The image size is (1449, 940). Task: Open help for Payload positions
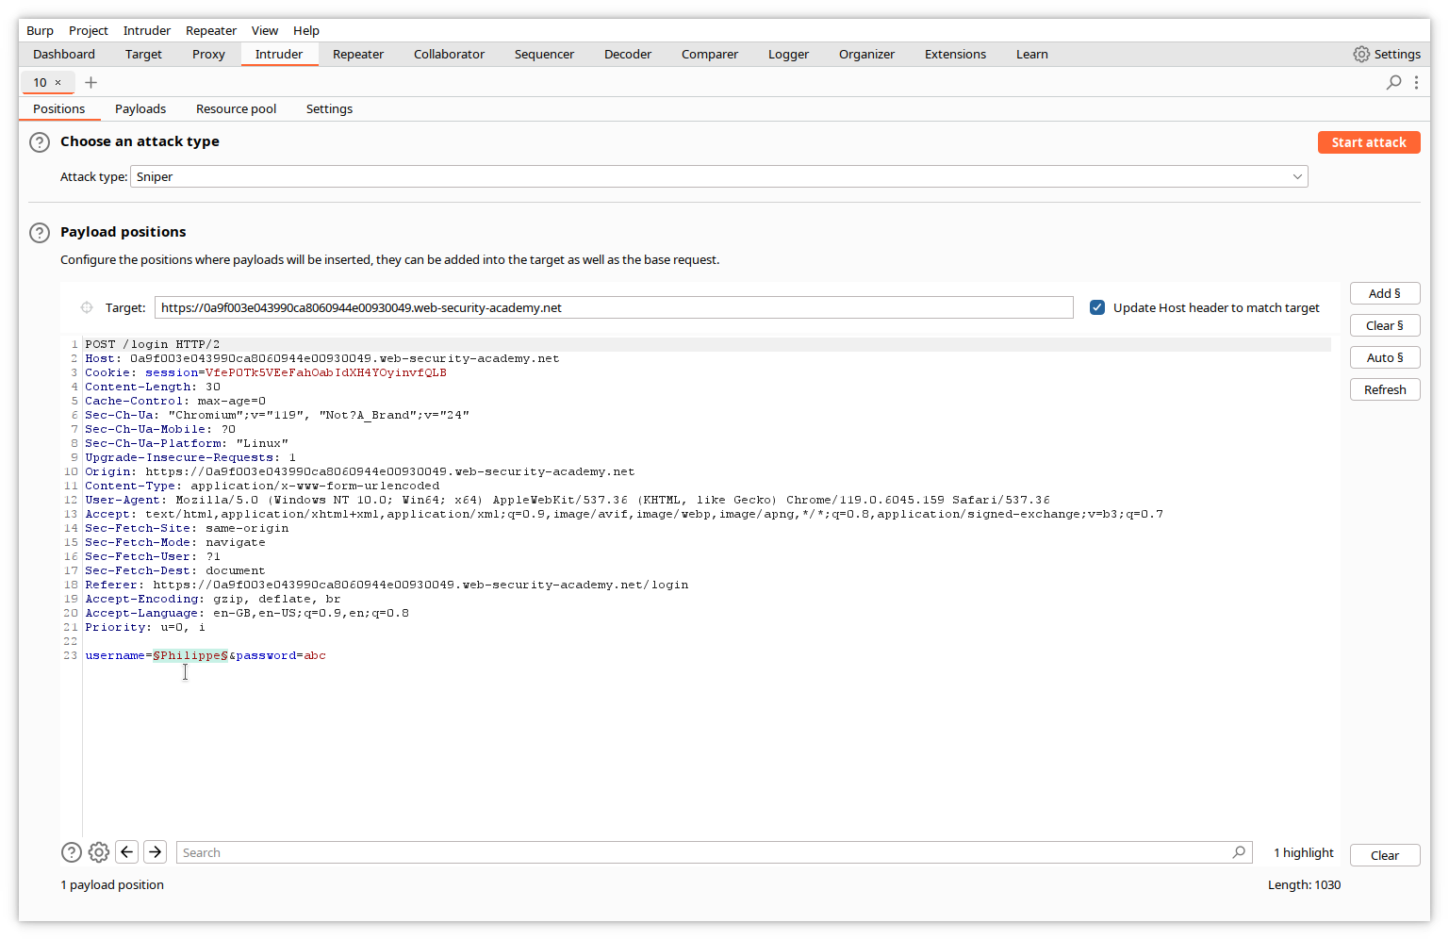[40, 233]
